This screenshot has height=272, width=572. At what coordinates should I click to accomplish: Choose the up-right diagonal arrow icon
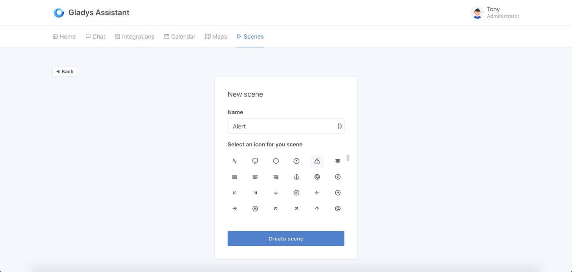(x=296, y=209)
